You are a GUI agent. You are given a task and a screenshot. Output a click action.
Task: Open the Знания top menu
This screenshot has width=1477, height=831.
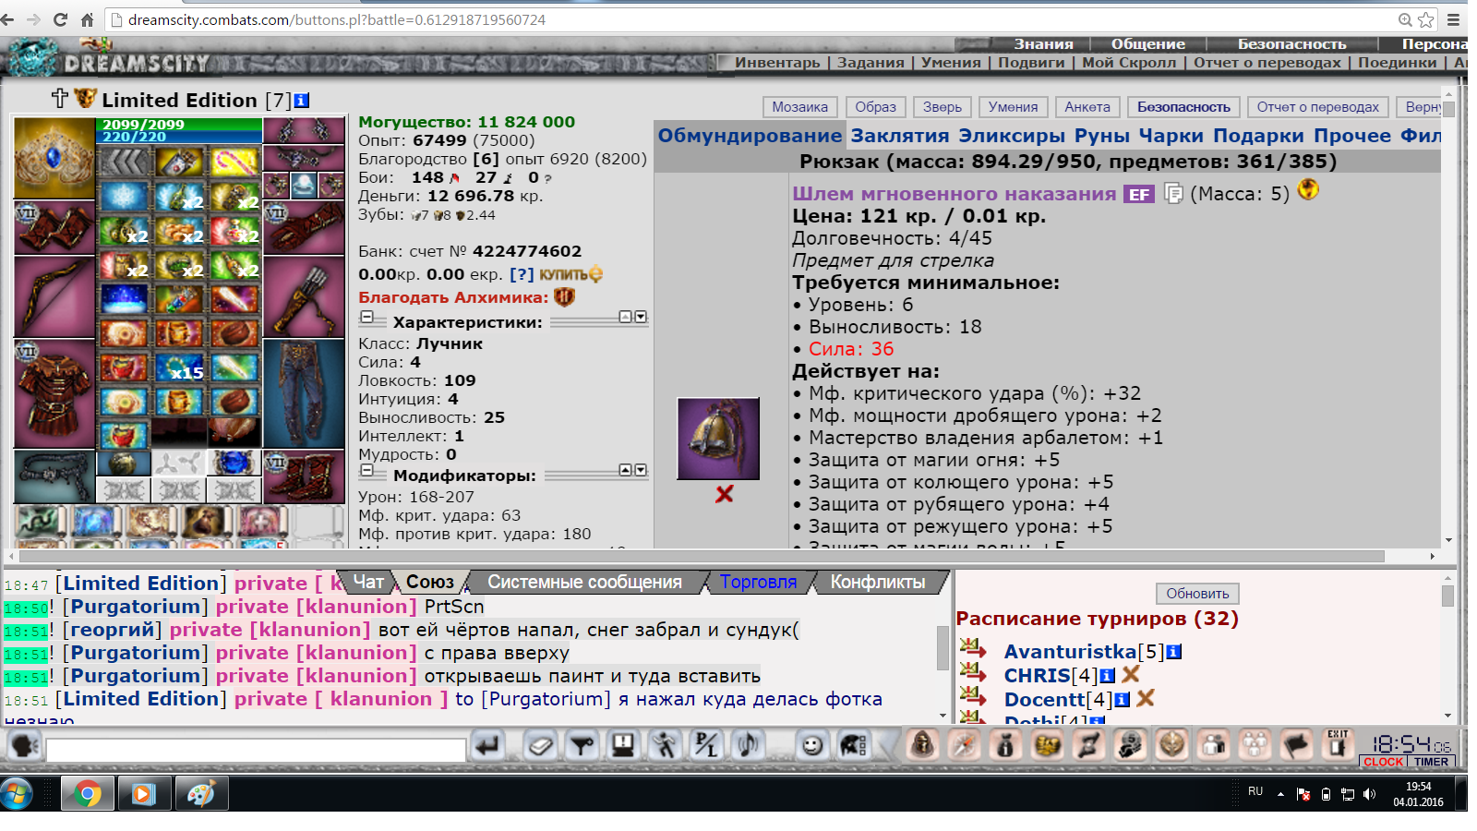1043,43
